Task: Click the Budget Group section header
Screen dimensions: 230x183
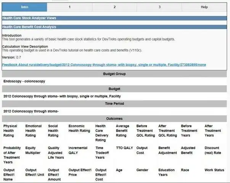Action: [114, 74]
